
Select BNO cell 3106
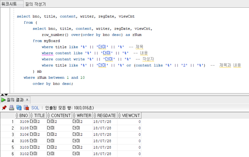pos(22,135)
